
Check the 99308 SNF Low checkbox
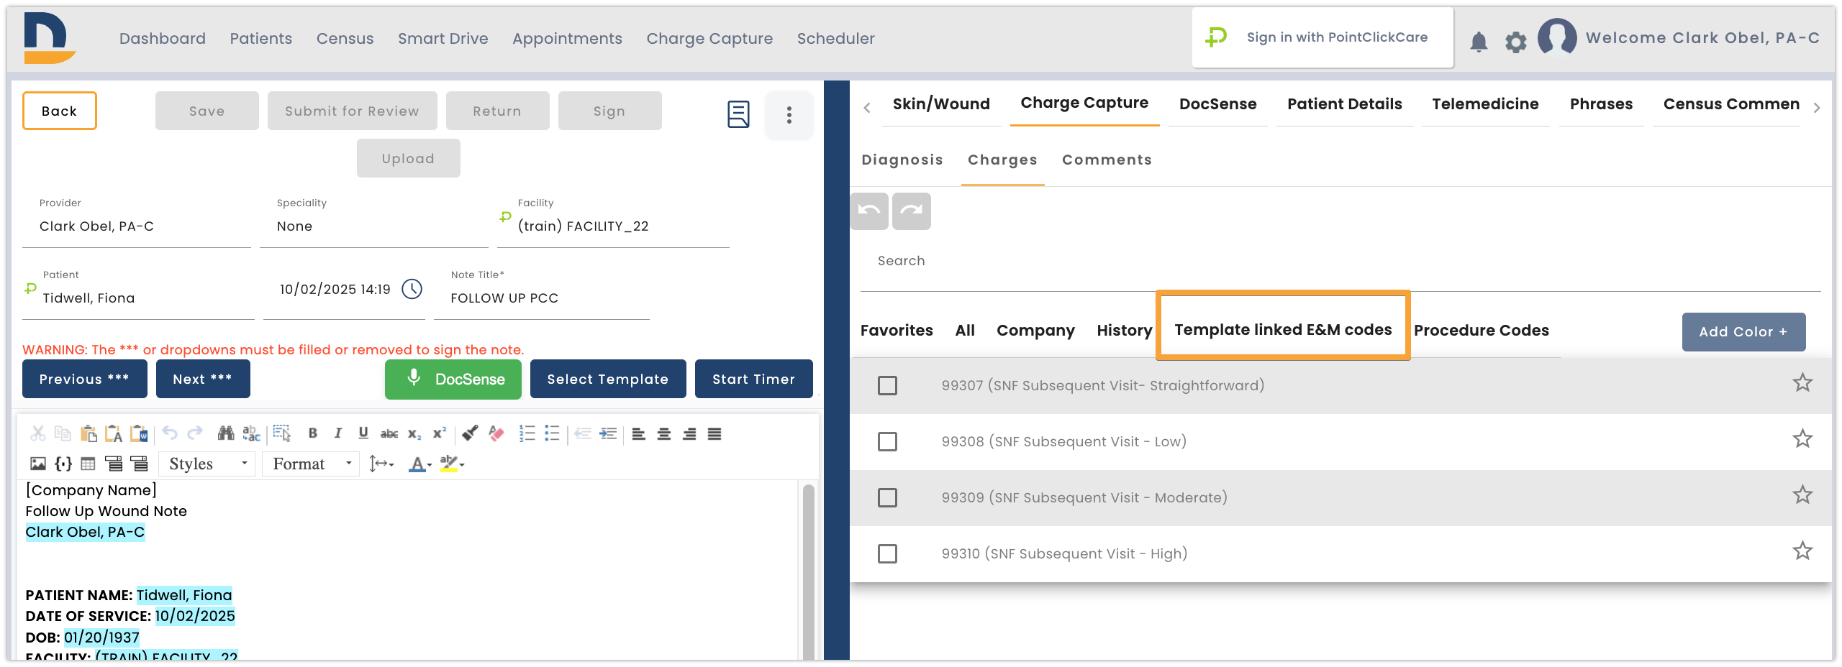tap(887, 441)
